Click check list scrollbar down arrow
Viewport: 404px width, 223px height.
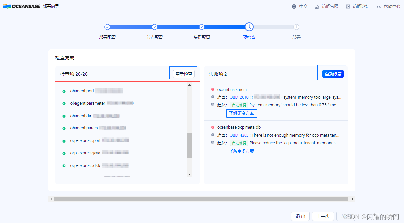pos(189,174)
